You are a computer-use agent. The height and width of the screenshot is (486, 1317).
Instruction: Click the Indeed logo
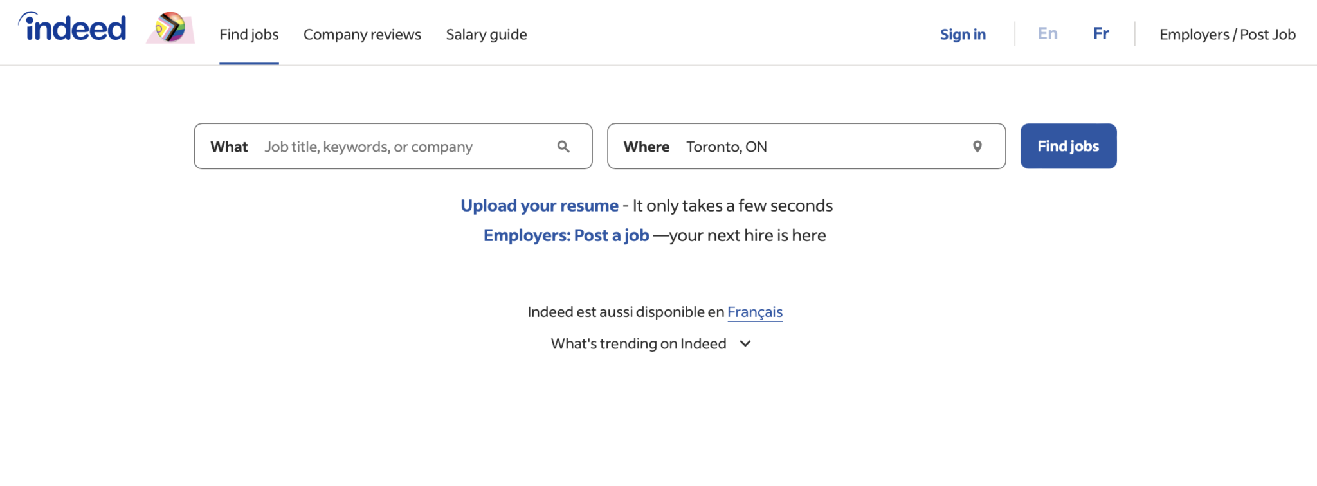click(x=73, y=28)
